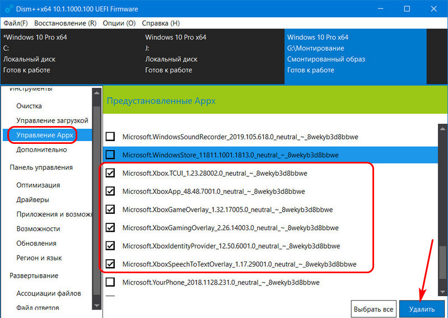This screenshot has width=448, height=318.
Task: Open Управление загрузкой in the sidebar
Action: (52, 120)
